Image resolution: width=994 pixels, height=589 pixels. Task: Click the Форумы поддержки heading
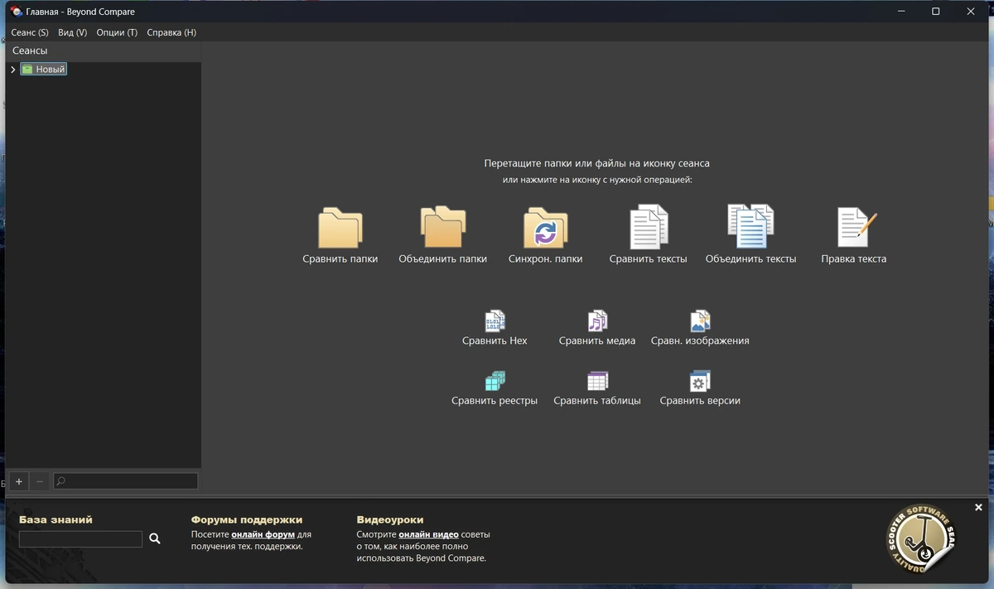point(247,519)
